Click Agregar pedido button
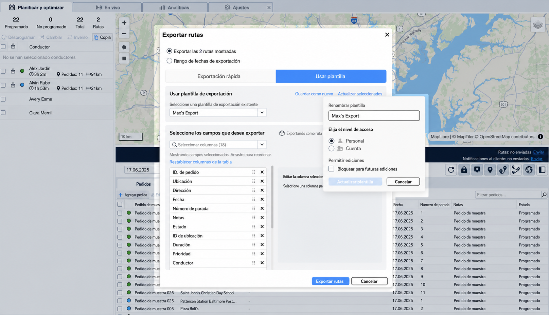The height and width of the screenshot is (315, 549). (133, 195)
